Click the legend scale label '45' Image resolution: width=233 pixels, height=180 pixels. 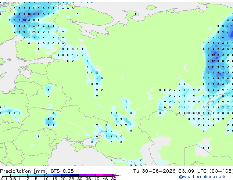point(105,179)
